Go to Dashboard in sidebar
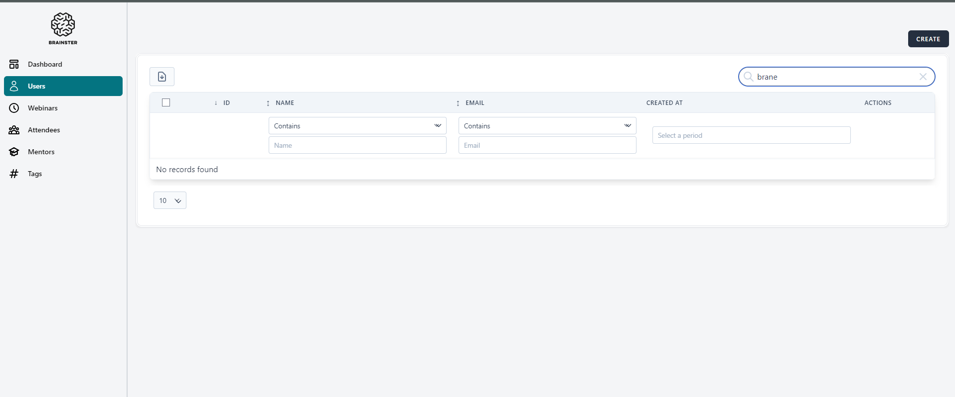Image resolution: width=955 pixels, height=397 pixels. click(45, 64)
